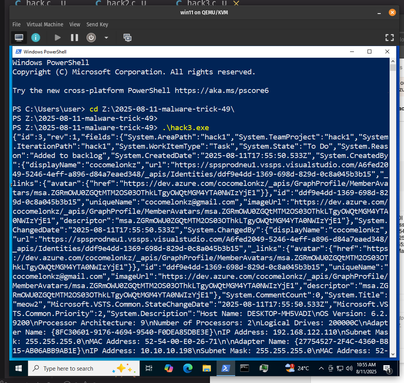Click the 'Type here to search' box
The height and width of the screenshot is (383, 404).
pos(84,369)
